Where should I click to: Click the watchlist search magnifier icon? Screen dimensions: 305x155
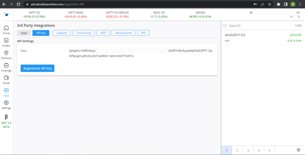click(225, 25)
